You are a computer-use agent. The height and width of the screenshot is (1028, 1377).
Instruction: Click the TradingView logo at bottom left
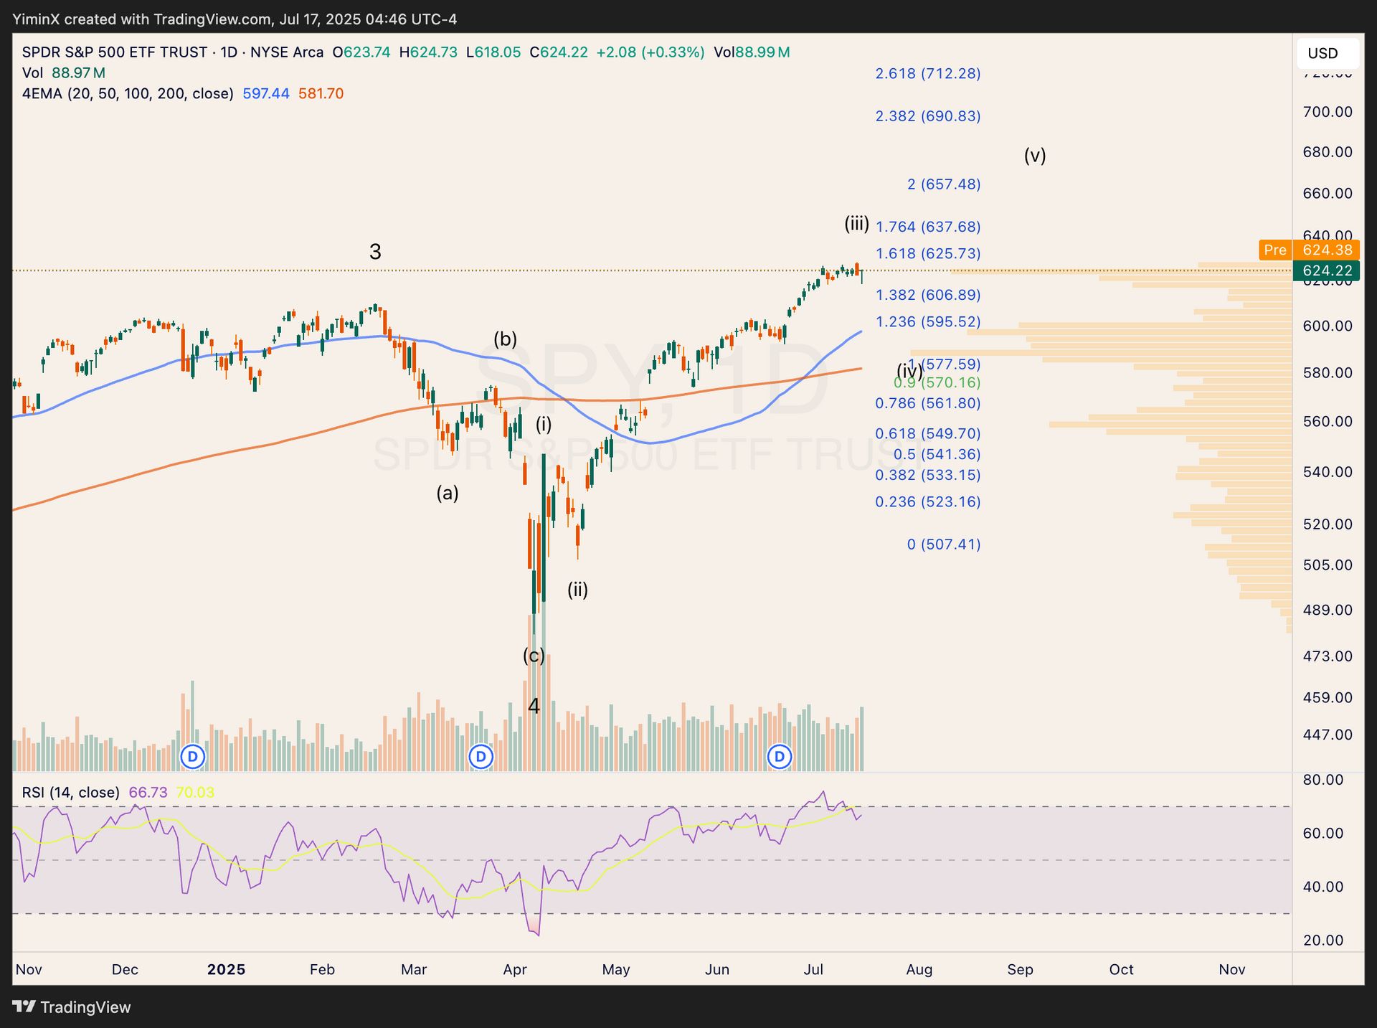72,1007
